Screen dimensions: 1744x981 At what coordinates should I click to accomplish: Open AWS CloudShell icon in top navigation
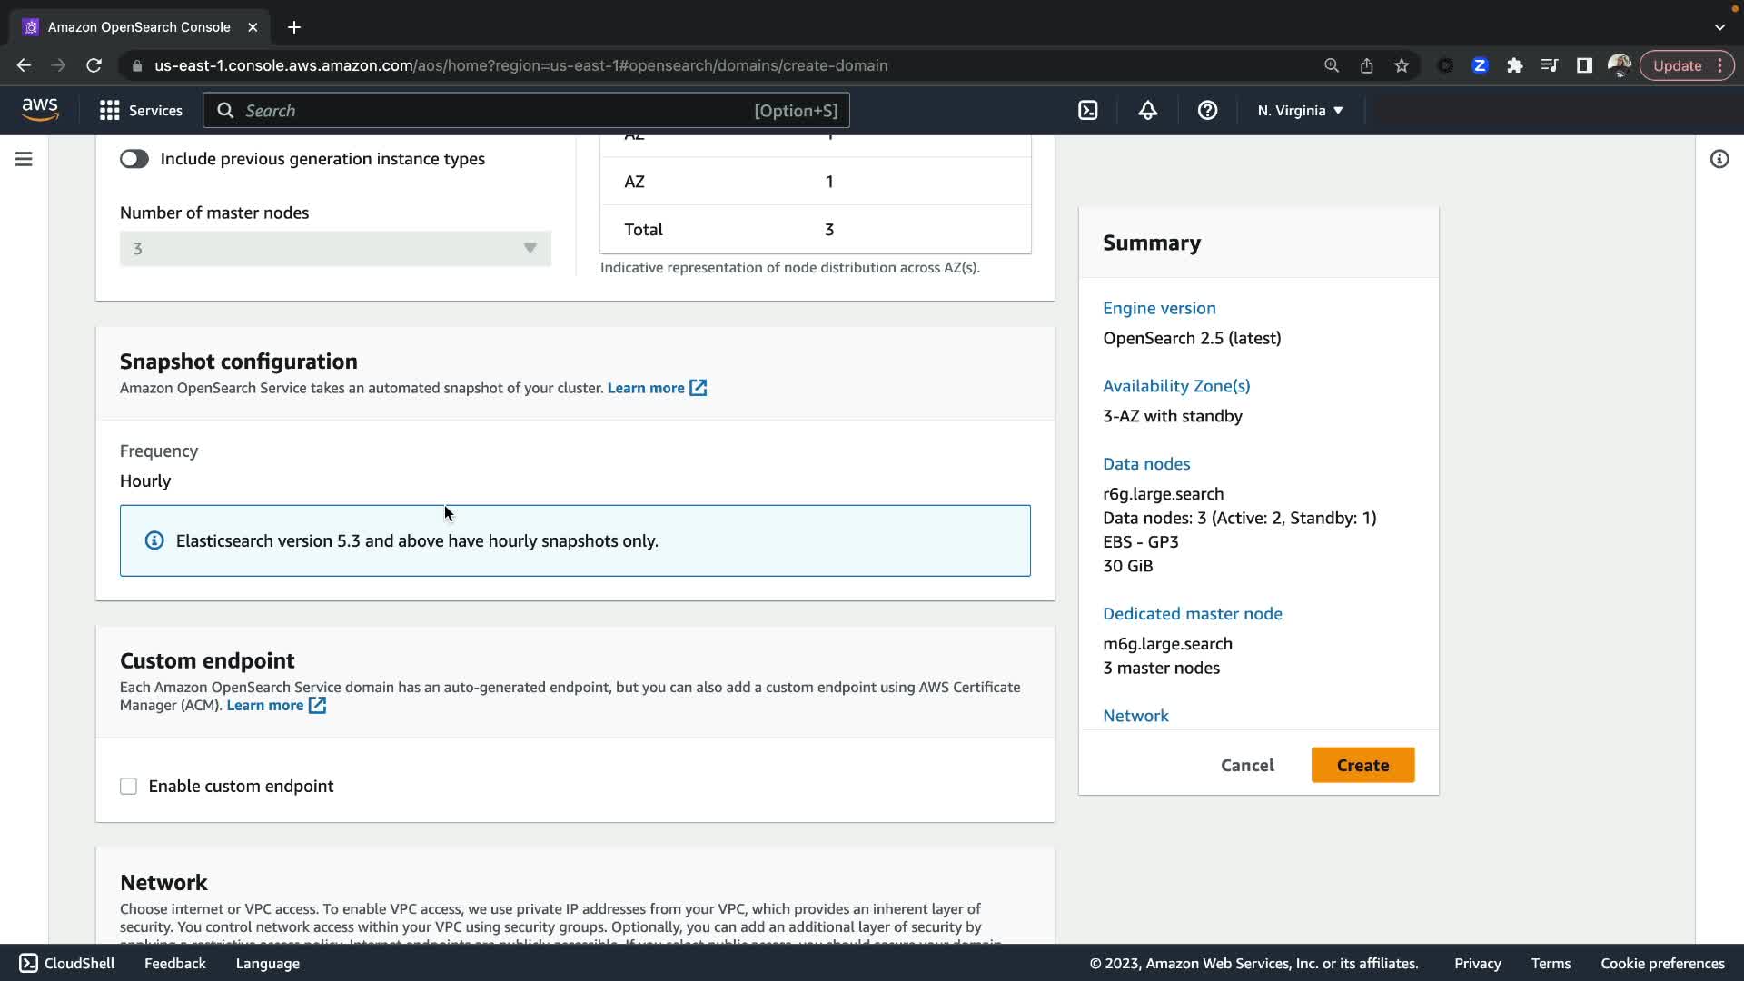click(1087, 111)
